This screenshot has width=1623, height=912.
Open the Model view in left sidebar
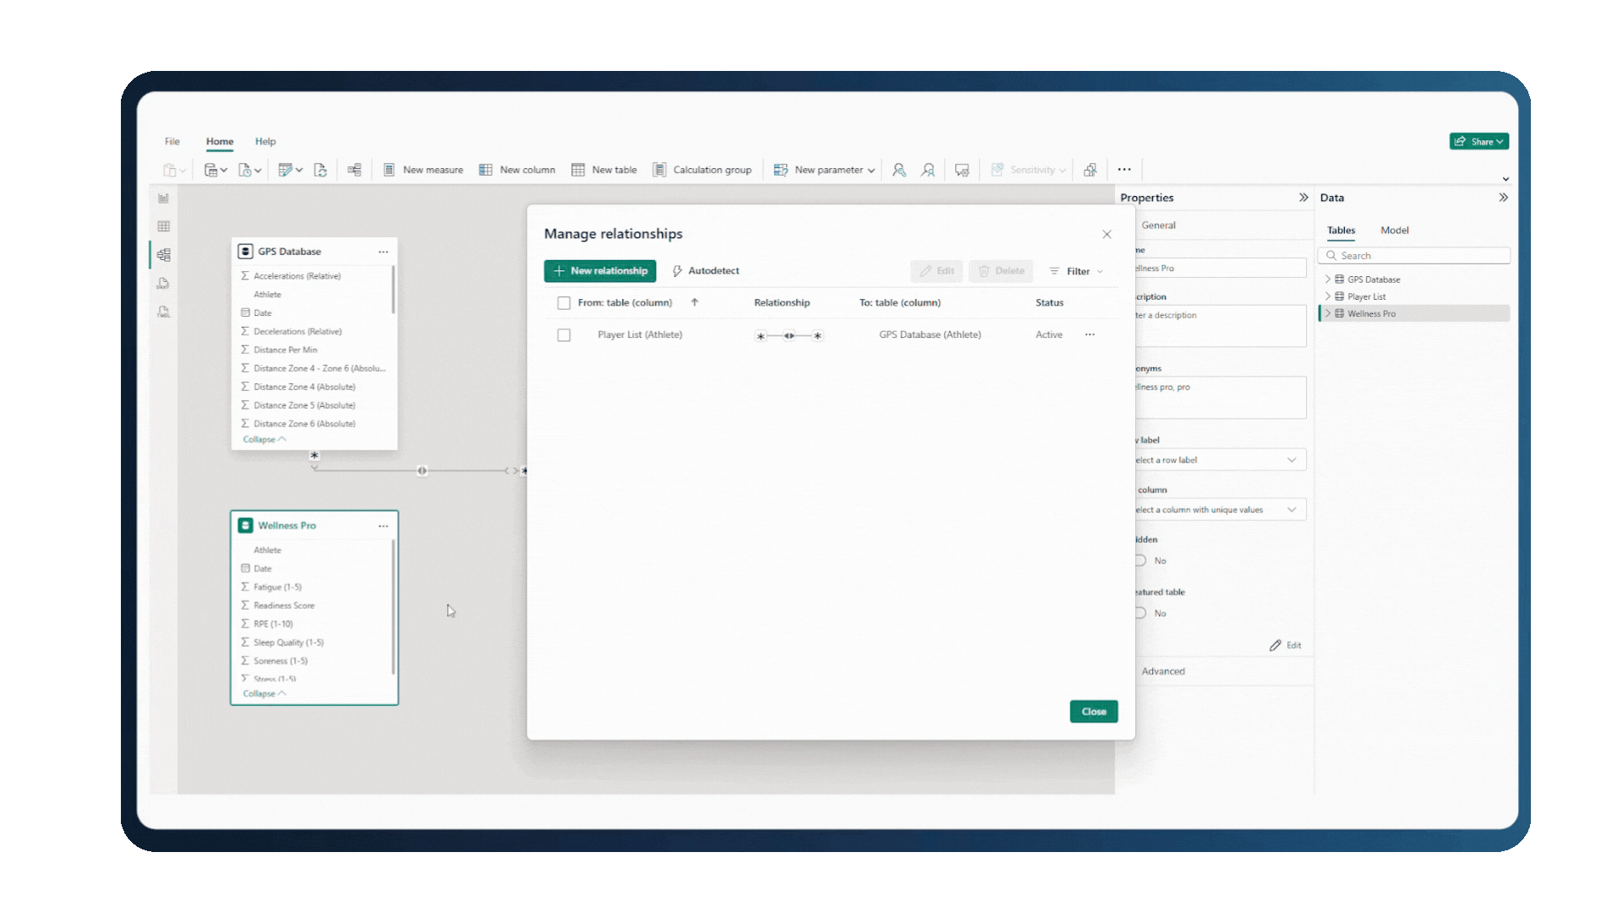click(163, 255)
